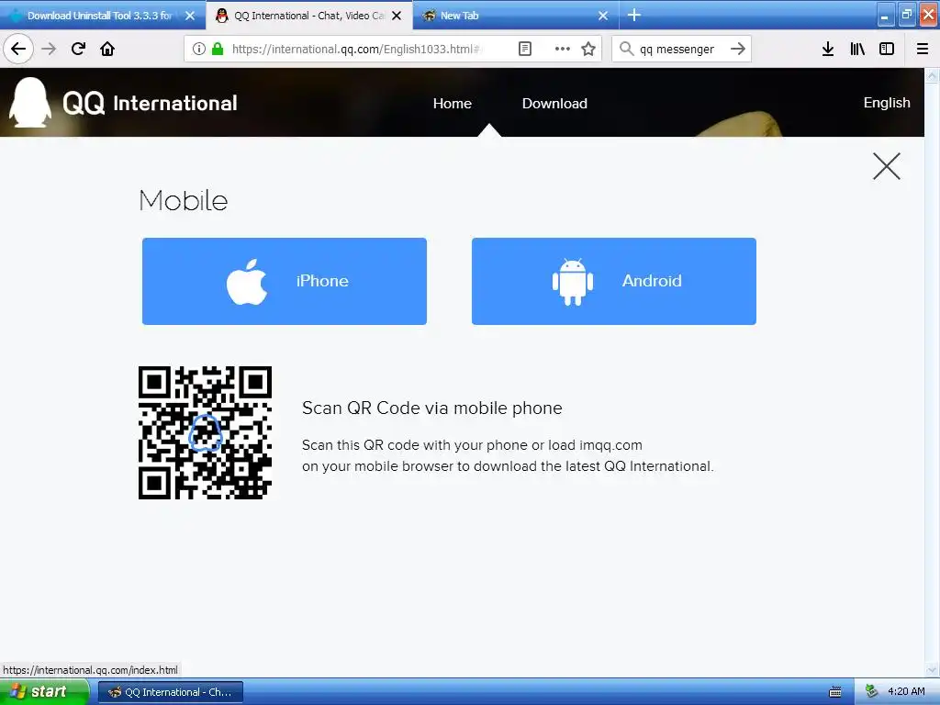Open the English language selector
940x705 pixels.
click(887, 103)
